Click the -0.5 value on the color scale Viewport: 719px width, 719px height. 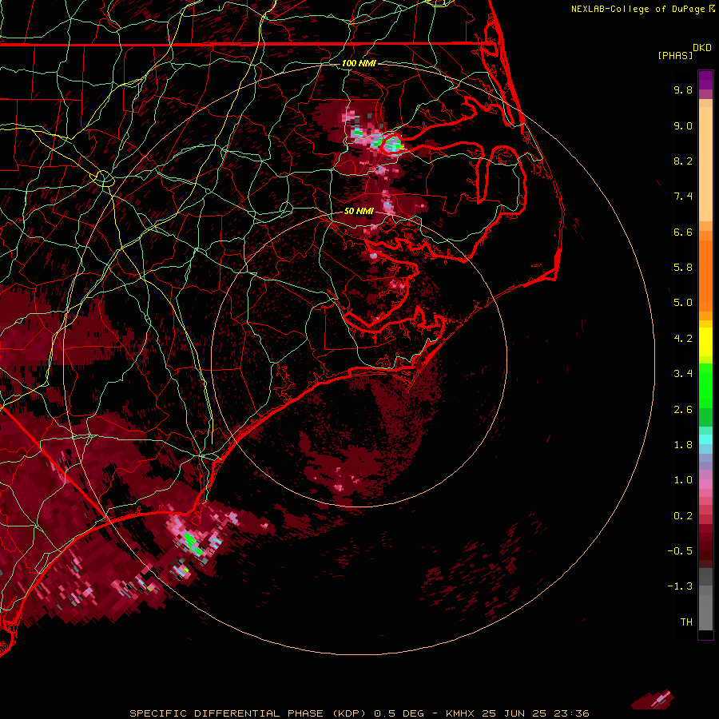point(680,551)
